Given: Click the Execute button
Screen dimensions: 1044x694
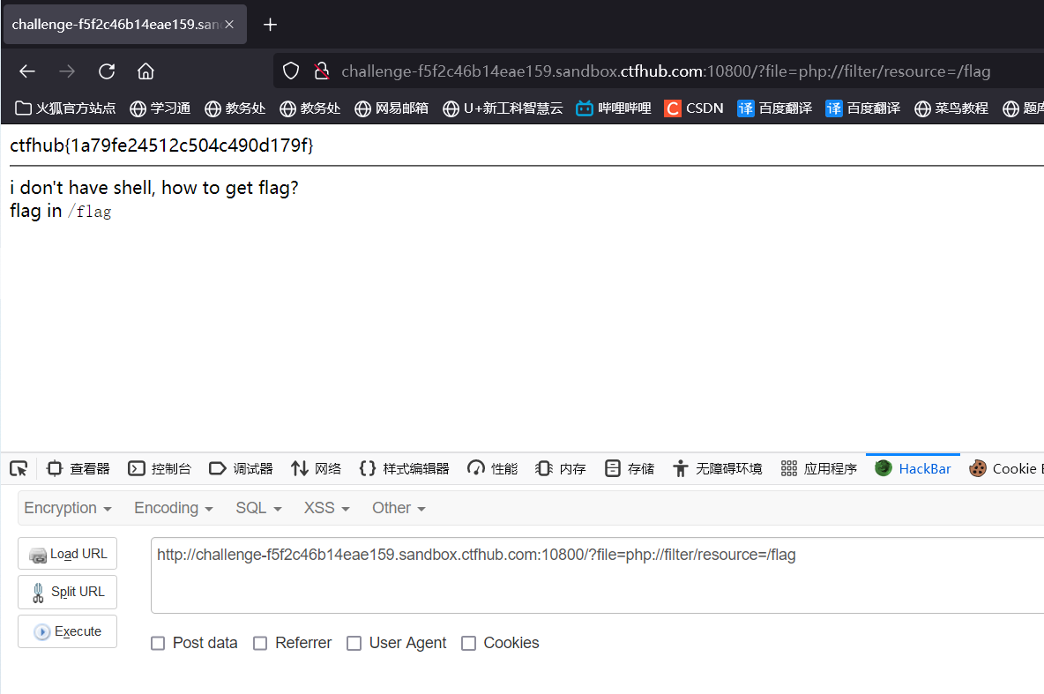Looking at the screenshot, I should point(67,631).
